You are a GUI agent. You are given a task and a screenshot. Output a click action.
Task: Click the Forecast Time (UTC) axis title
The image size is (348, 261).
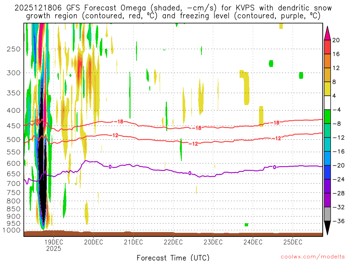tap(173, 258)
